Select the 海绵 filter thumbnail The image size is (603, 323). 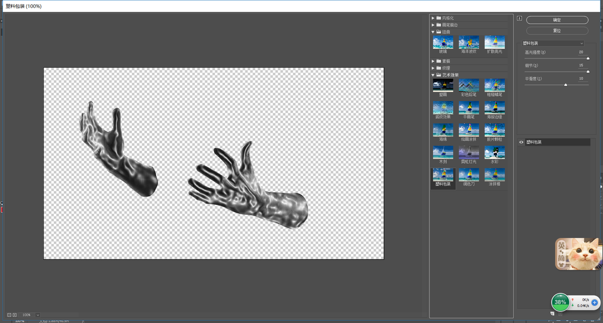(443, 130)
